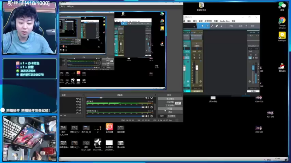Select the Paint tool in Studio One toolbar

click(222, 26)
